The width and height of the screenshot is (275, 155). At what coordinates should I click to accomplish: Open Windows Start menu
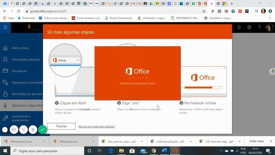pyautogui.click(x=5, y=151)
